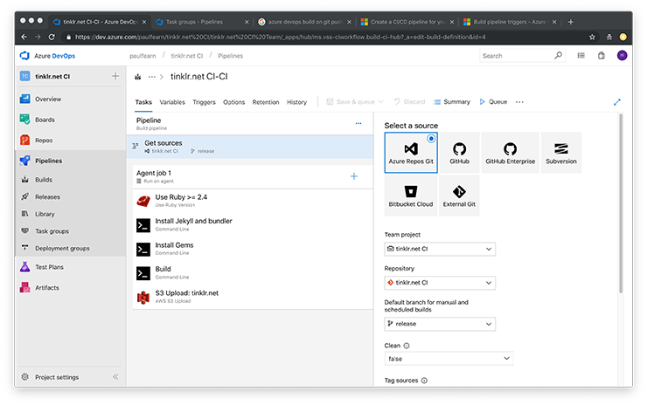The height and width of the screenshot is (405, 647).
Task: Select Get sources row
Action: coord(250,147)
